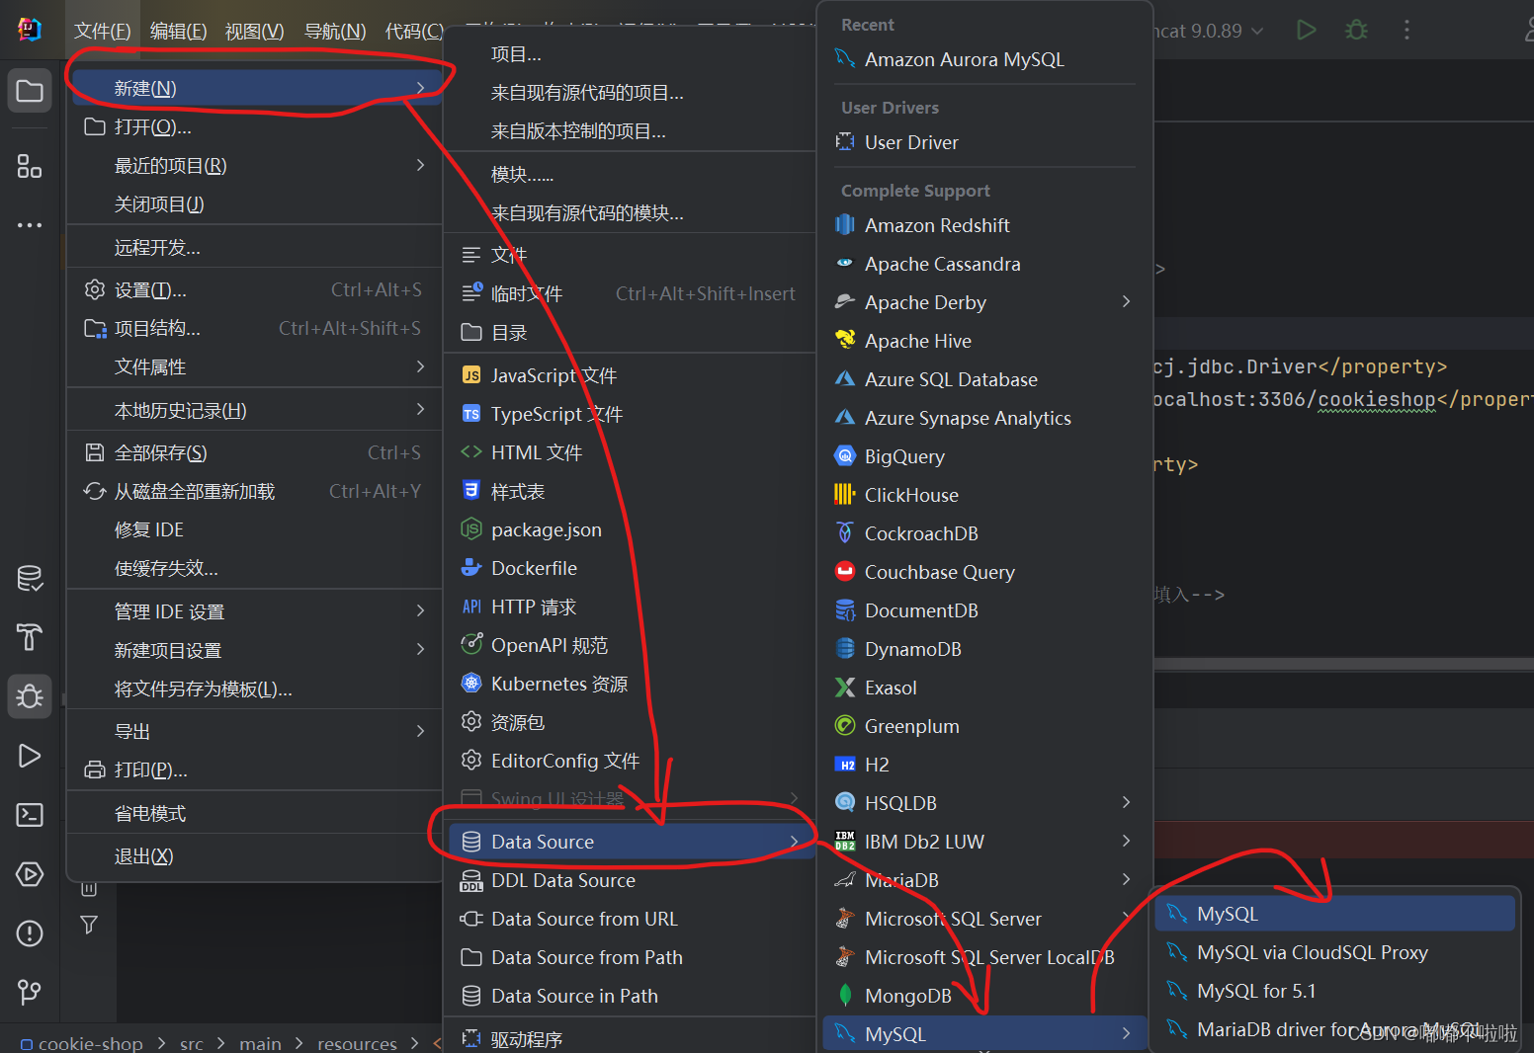1534x1053 pixels.
Task: Select MySQL in the driver submenu
Action: point(1334,914)
